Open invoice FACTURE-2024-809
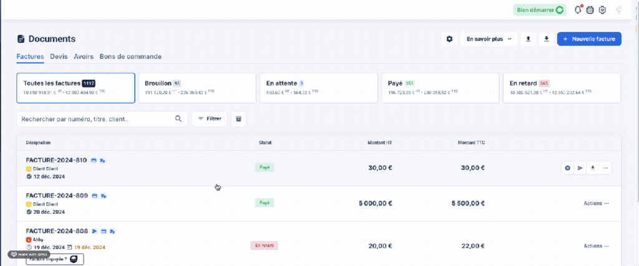The image size is (639, 266). [x=57, y=196]
